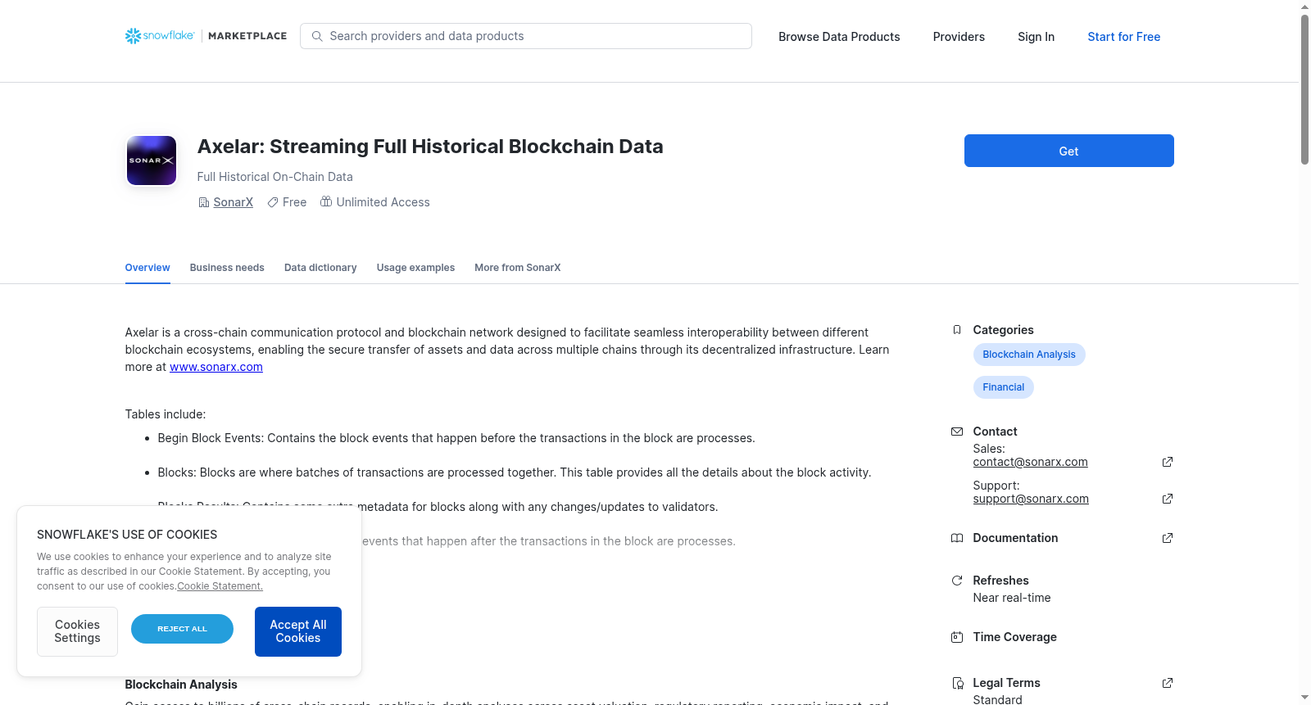1311x705 pixels.
Task: Click the Time Coverage calendar icon
Action: (x=957, y=637)
